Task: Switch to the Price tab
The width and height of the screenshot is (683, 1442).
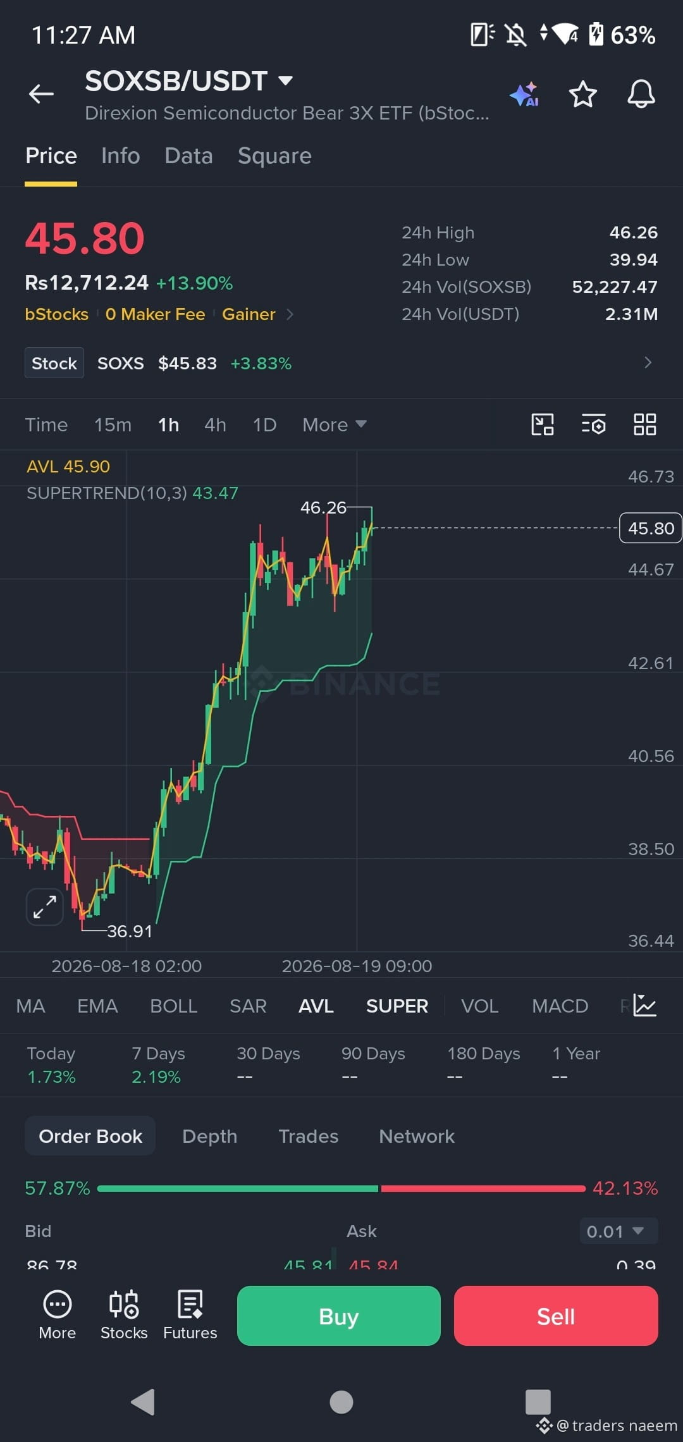Action: 51,156
